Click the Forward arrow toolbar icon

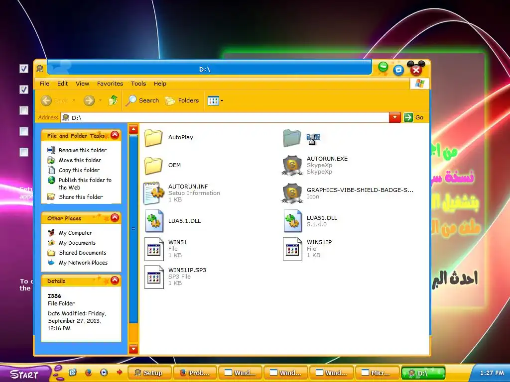pyautogui.click(x=89, y=100)
